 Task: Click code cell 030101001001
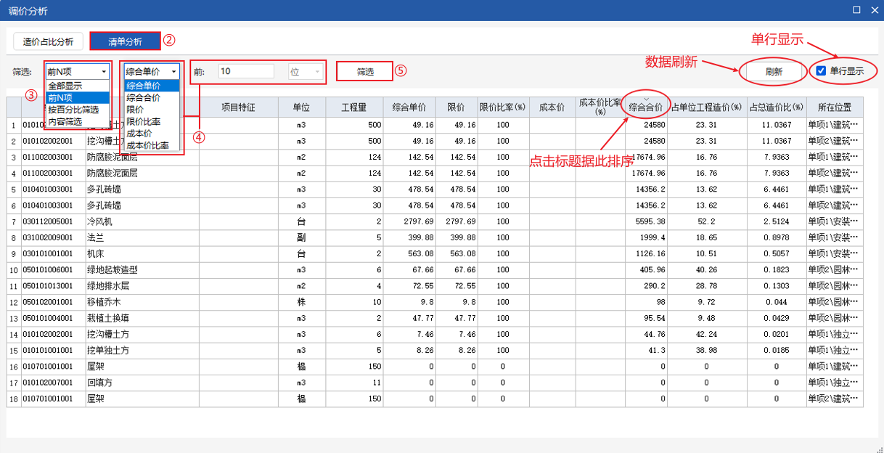pyautogui.click(x=53, y=254)
